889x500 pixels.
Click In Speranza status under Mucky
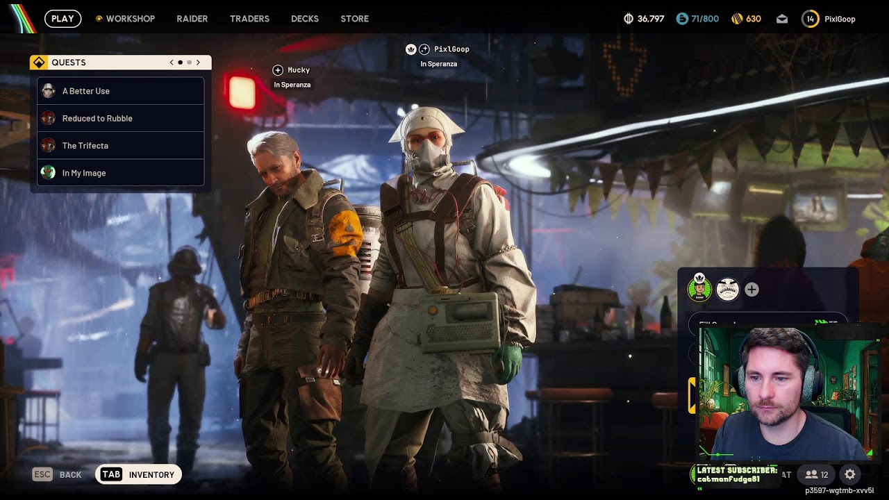(x=292, y=85)
